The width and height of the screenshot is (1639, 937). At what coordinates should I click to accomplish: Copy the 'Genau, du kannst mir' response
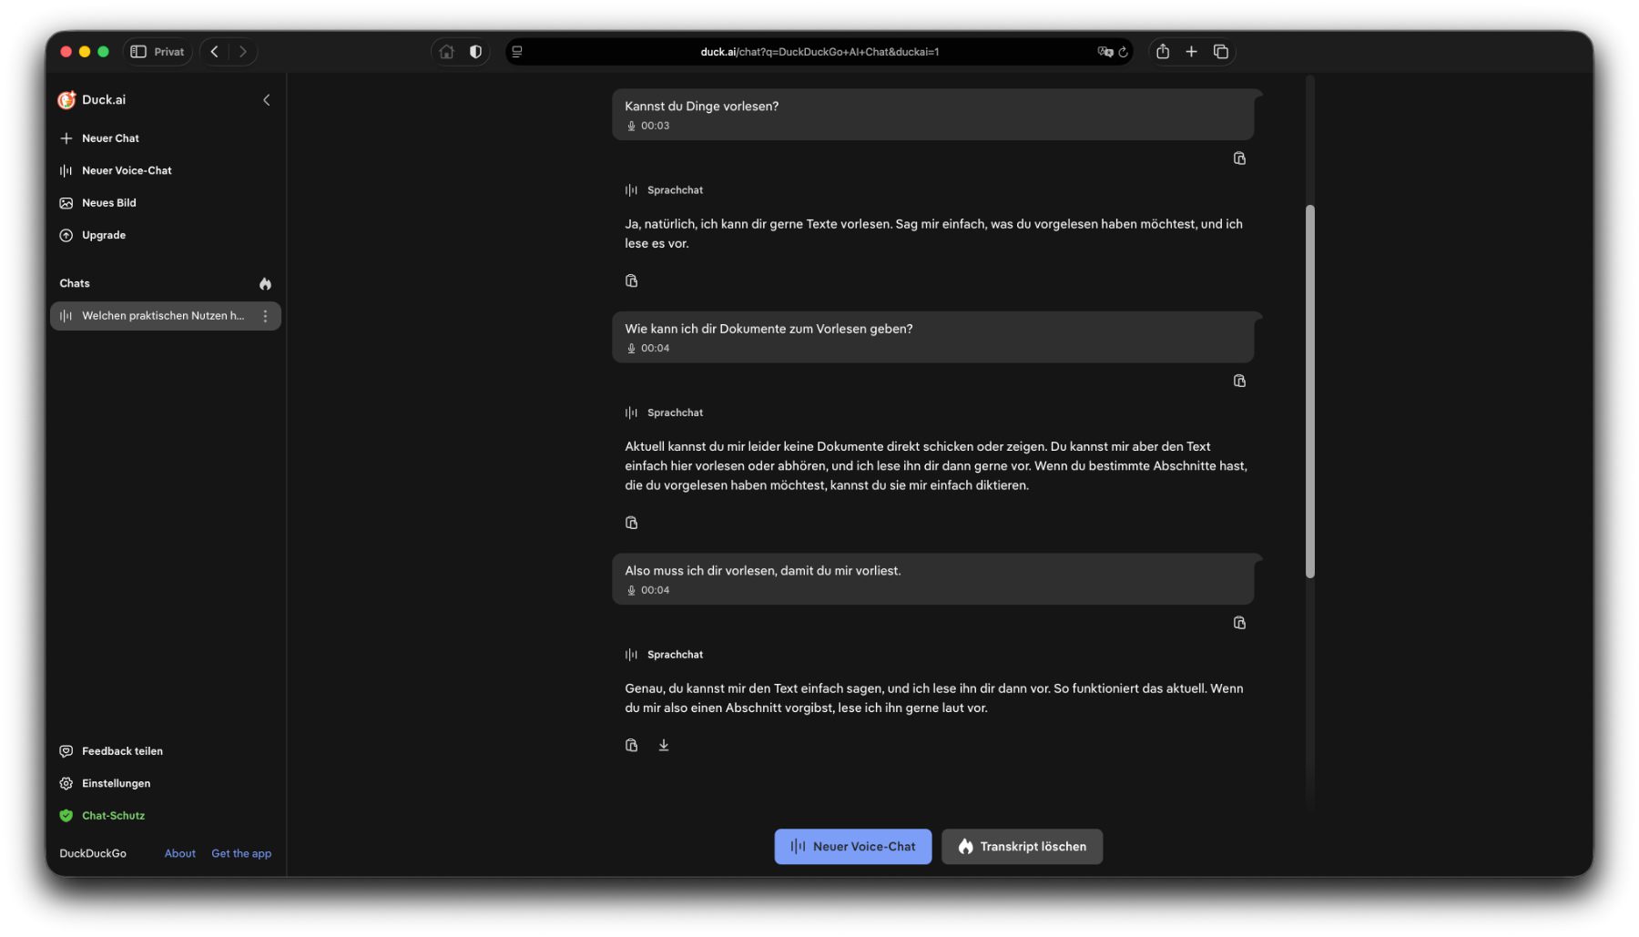pos(631,746)
